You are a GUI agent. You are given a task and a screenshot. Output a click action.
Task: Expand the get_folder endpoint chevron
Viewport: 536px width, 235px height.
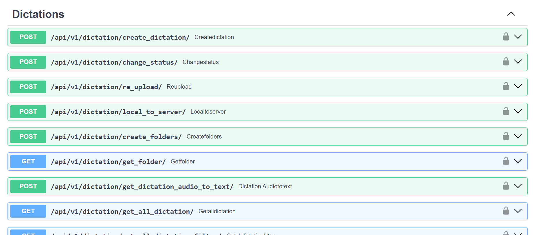click(518, 161)
